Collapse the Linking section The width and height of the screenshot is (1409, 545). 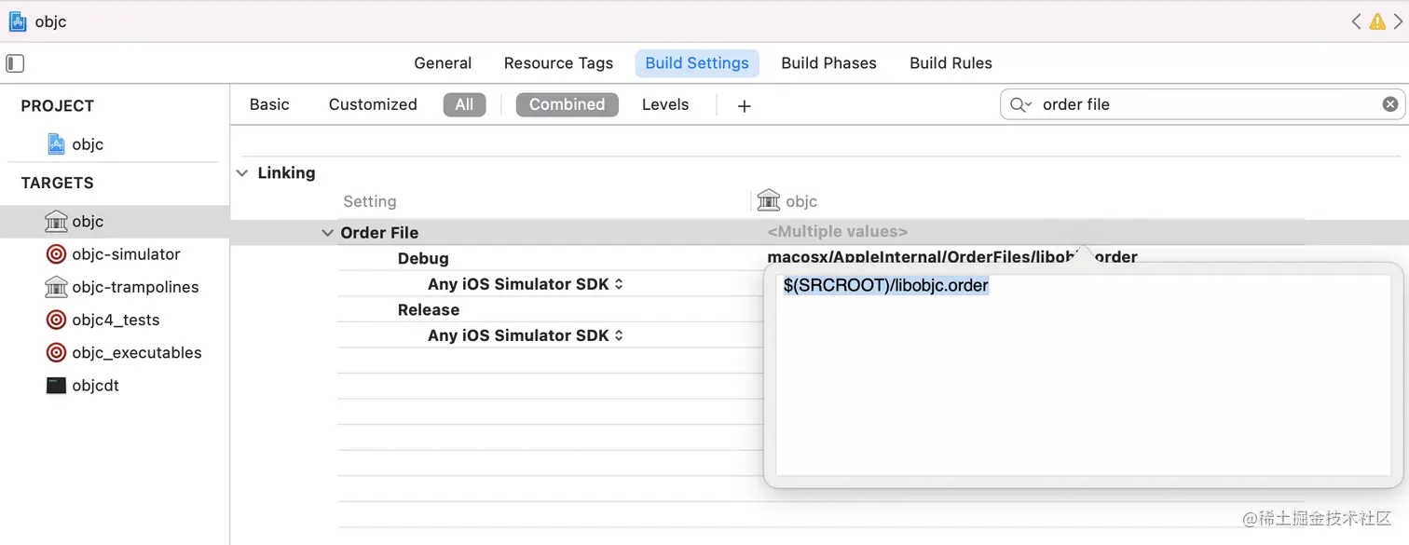[242, 173]
